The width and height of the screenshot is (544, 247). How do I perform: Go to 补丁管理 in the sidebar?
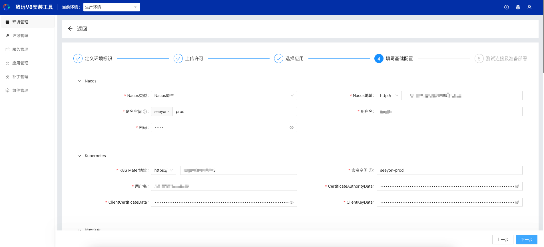coord(20,77)
